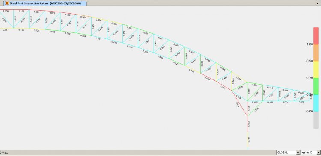This screenshot has height=156, width=321.
Task: Select the red column member labeled 1.192
Action: click(x=247, y=124)
